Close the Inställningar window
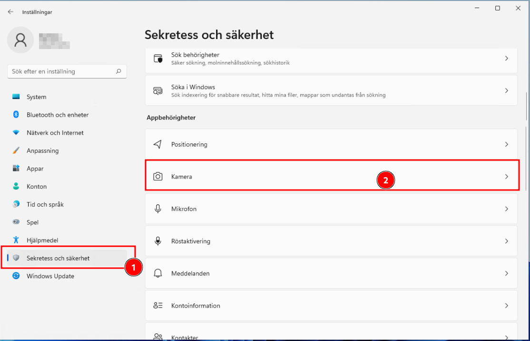Image resolution: width=530 pixels, height=341 pixels. pyautogui.click(x=518, y=8)
